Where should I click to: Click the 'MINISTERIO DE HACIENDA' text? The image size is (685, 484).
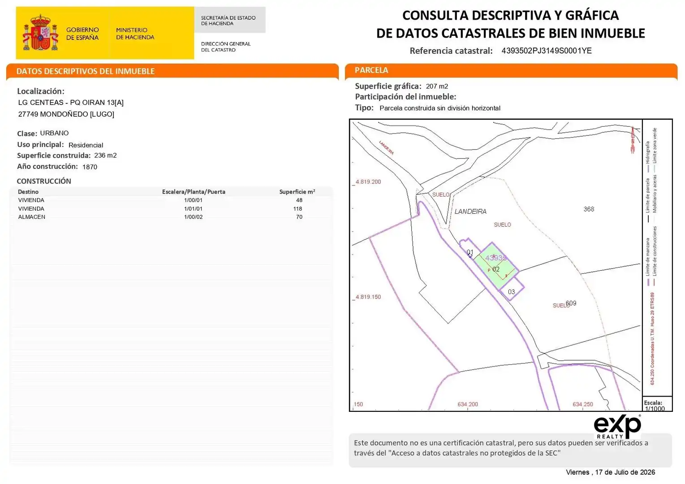point(135,34)
